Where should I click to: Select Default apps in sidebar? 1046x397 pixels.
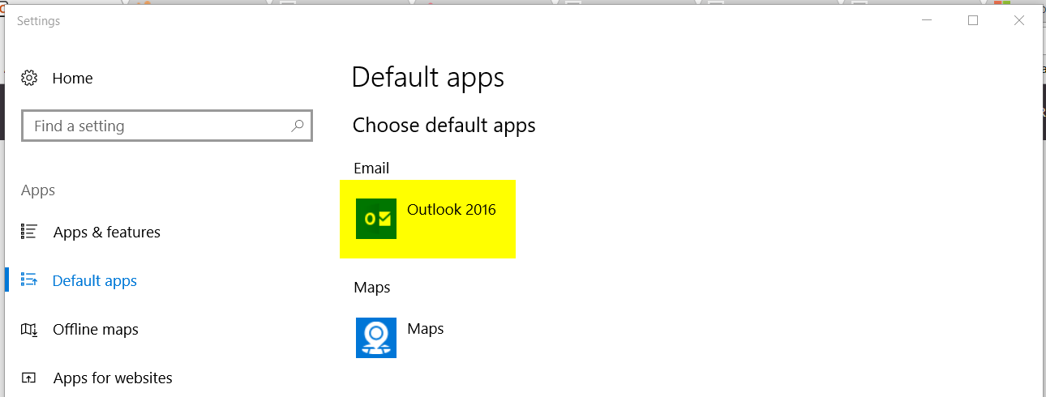coord(95,281)
